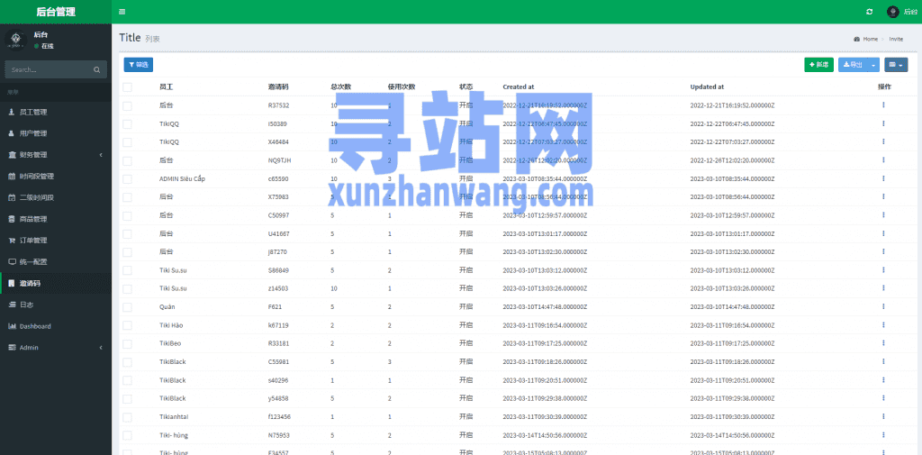Tick the select-all checkbox in table header
This screenshot has height=455, width=922.
coord(128,87)
